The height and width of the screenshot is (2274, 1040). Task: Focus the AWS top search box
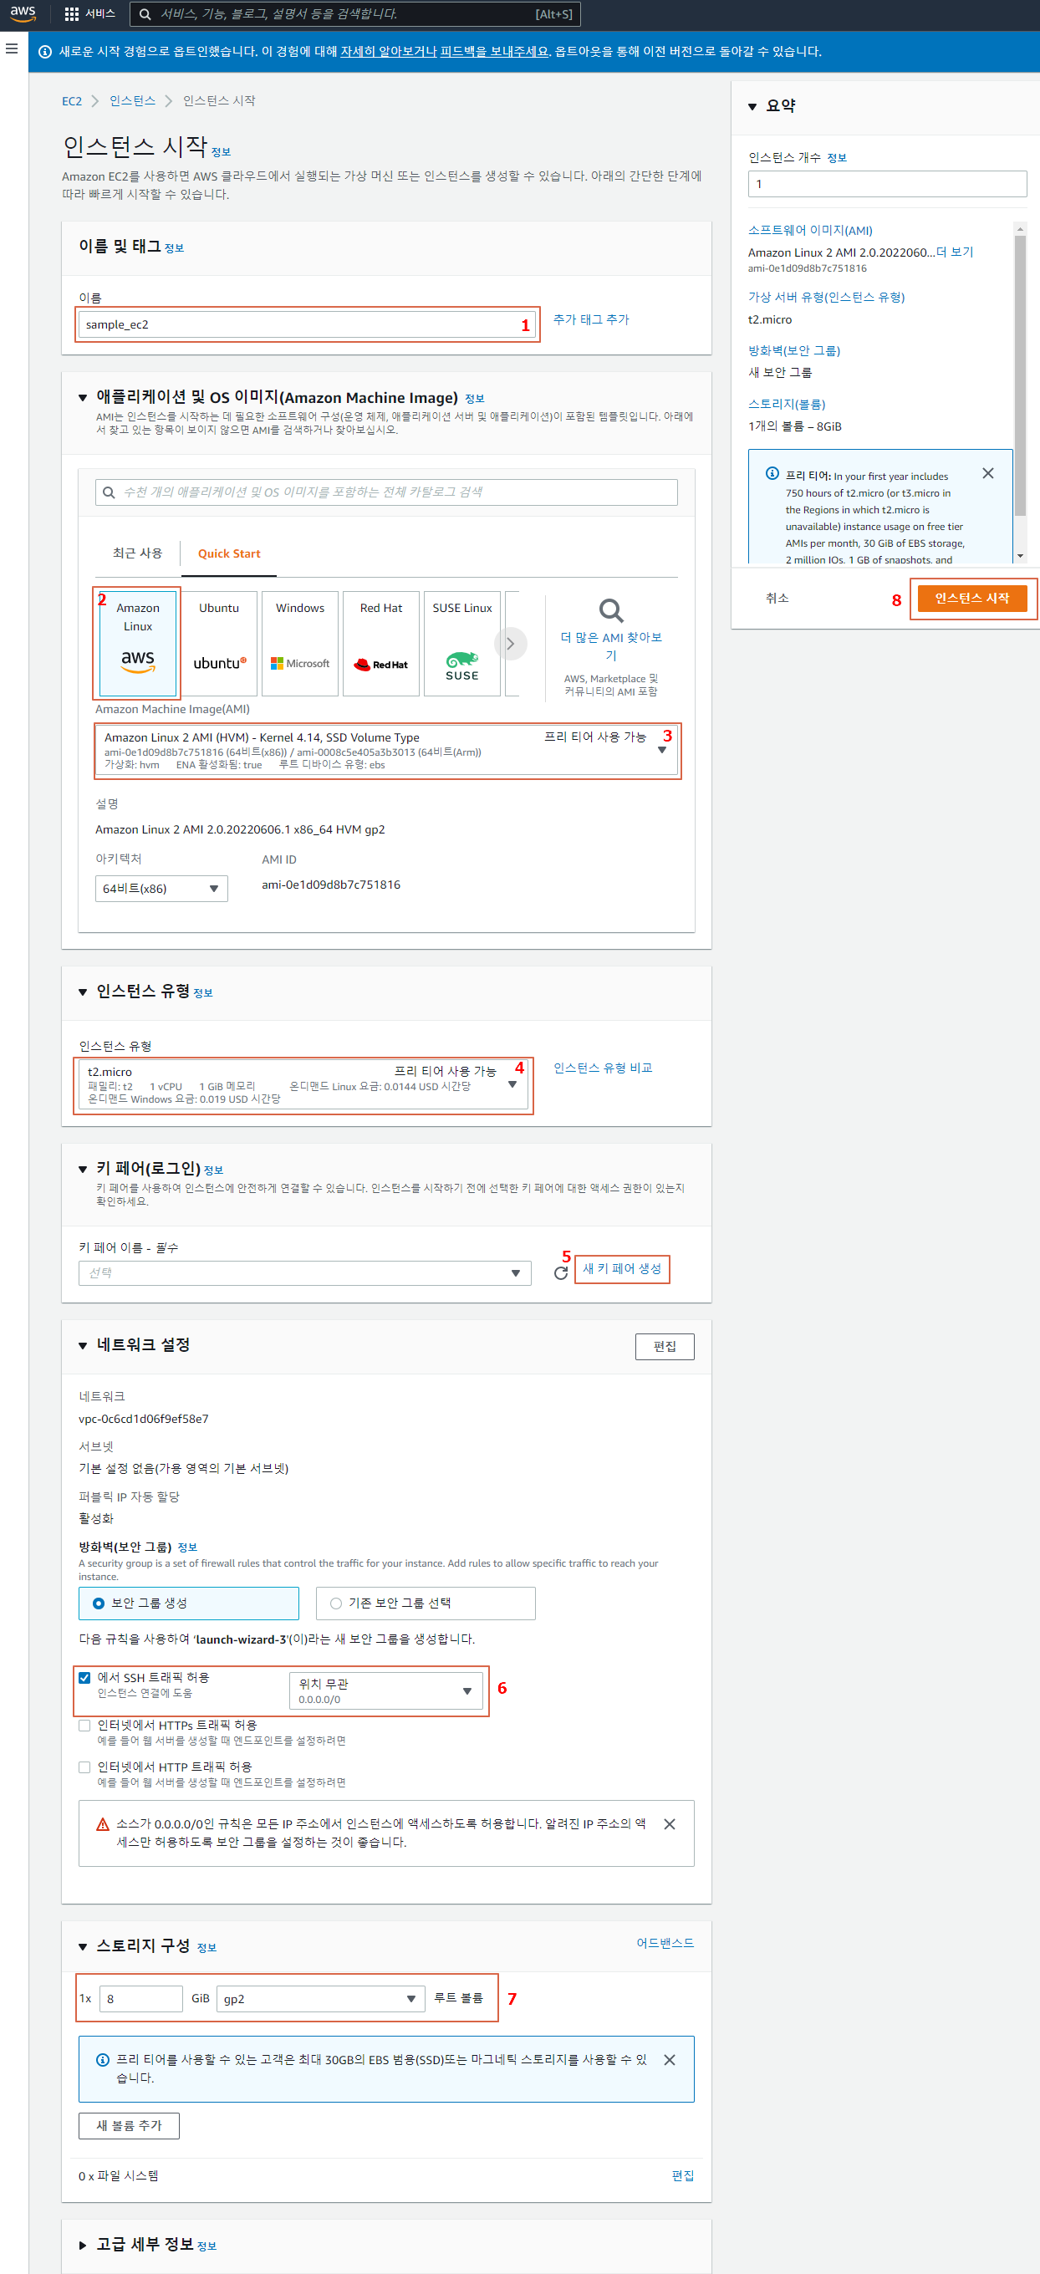point(355,14)
